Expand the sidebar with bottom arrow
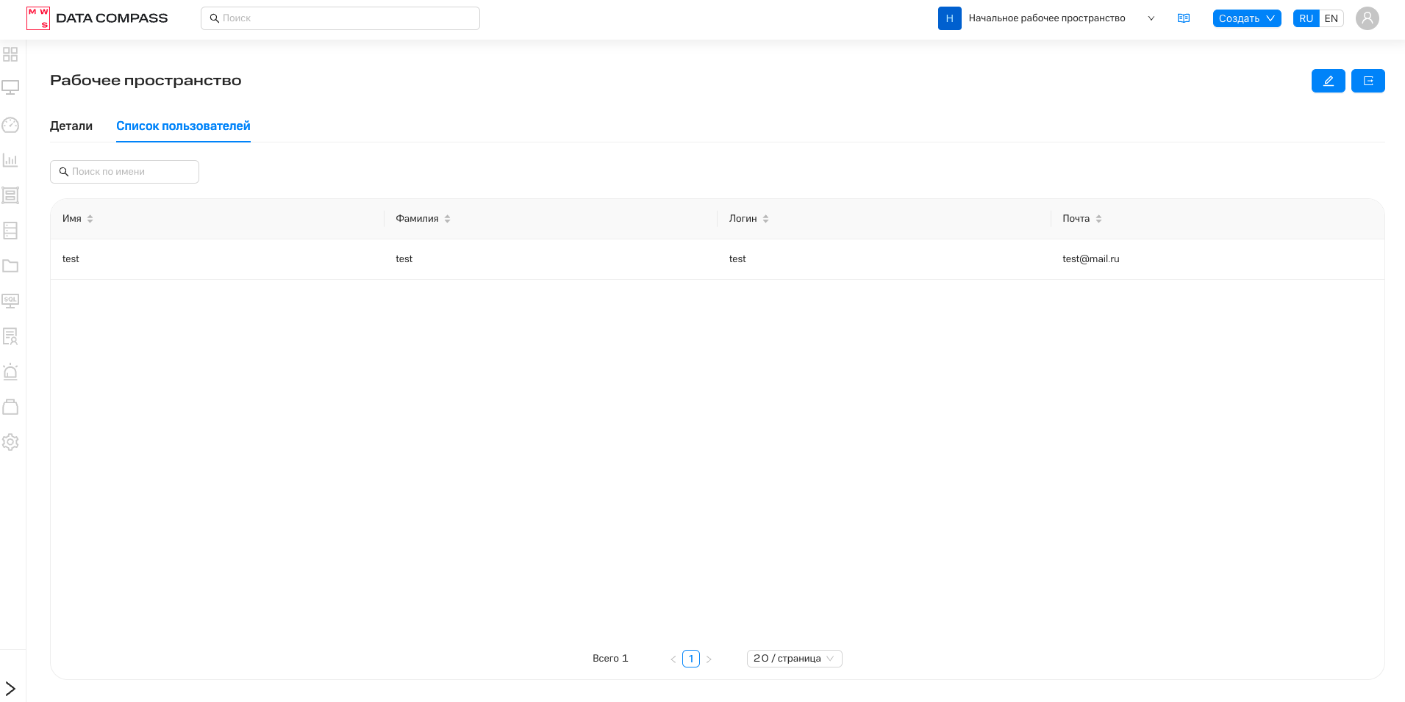This screenshot has width=1405, height=702. (10, 688)
